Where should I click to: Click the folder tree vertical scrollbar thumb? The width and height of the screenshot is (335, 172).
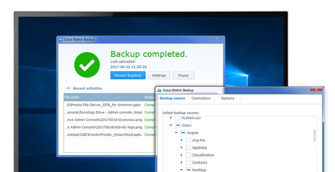tap(314, 136)
